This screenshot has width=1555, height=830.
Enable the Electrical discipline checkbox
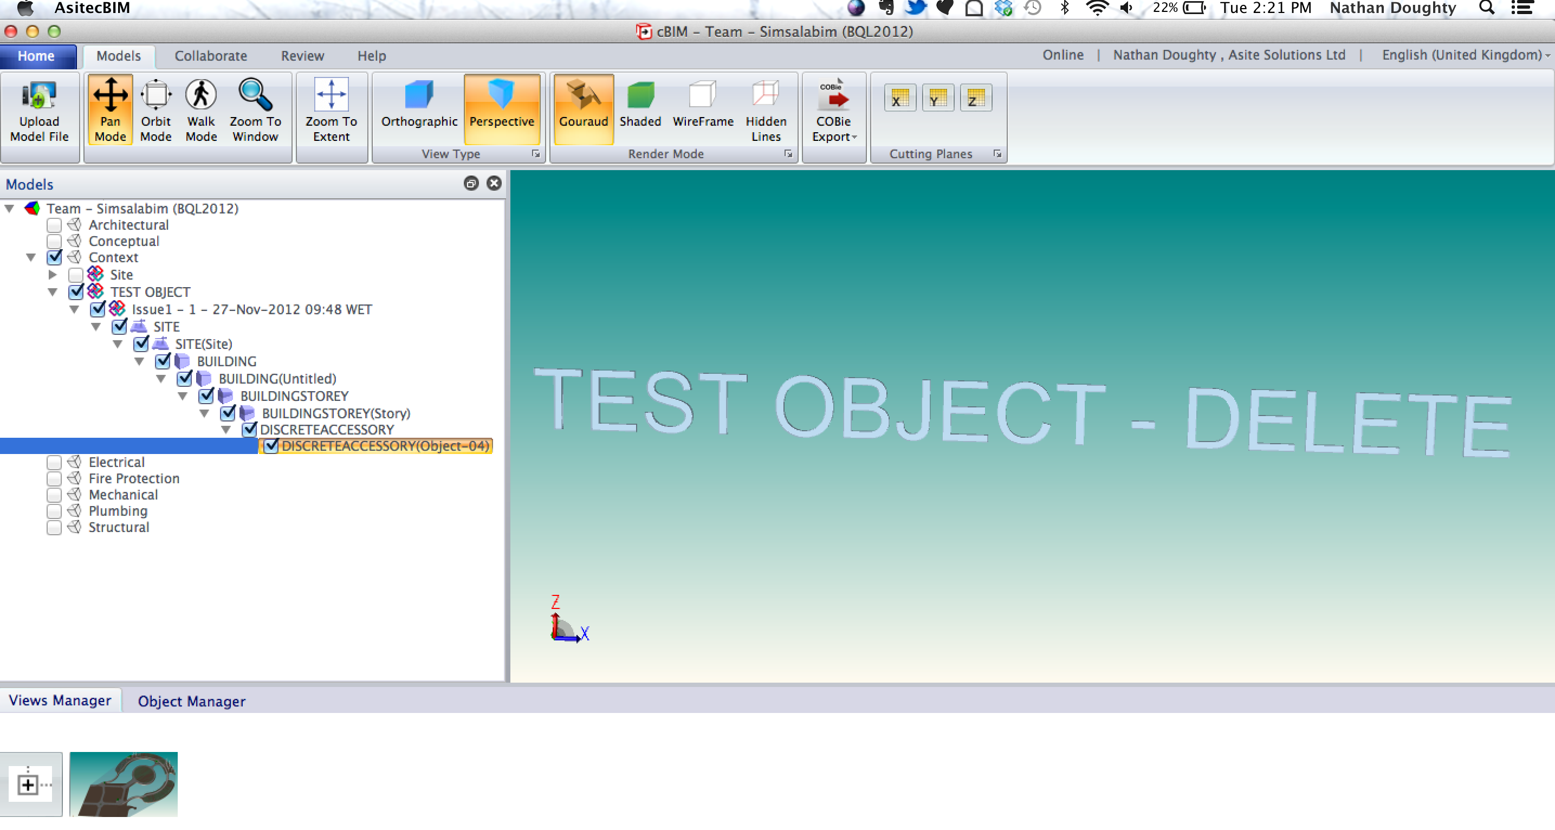pyautogui.click(x=54, y=462)
